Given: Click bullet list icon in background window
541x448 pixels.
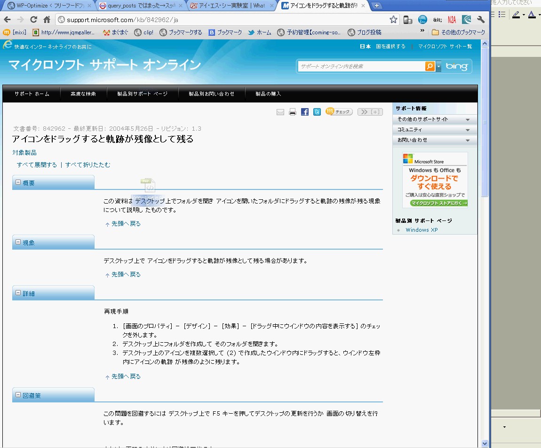Looking at the screenshot, I should tap(502, 15).
